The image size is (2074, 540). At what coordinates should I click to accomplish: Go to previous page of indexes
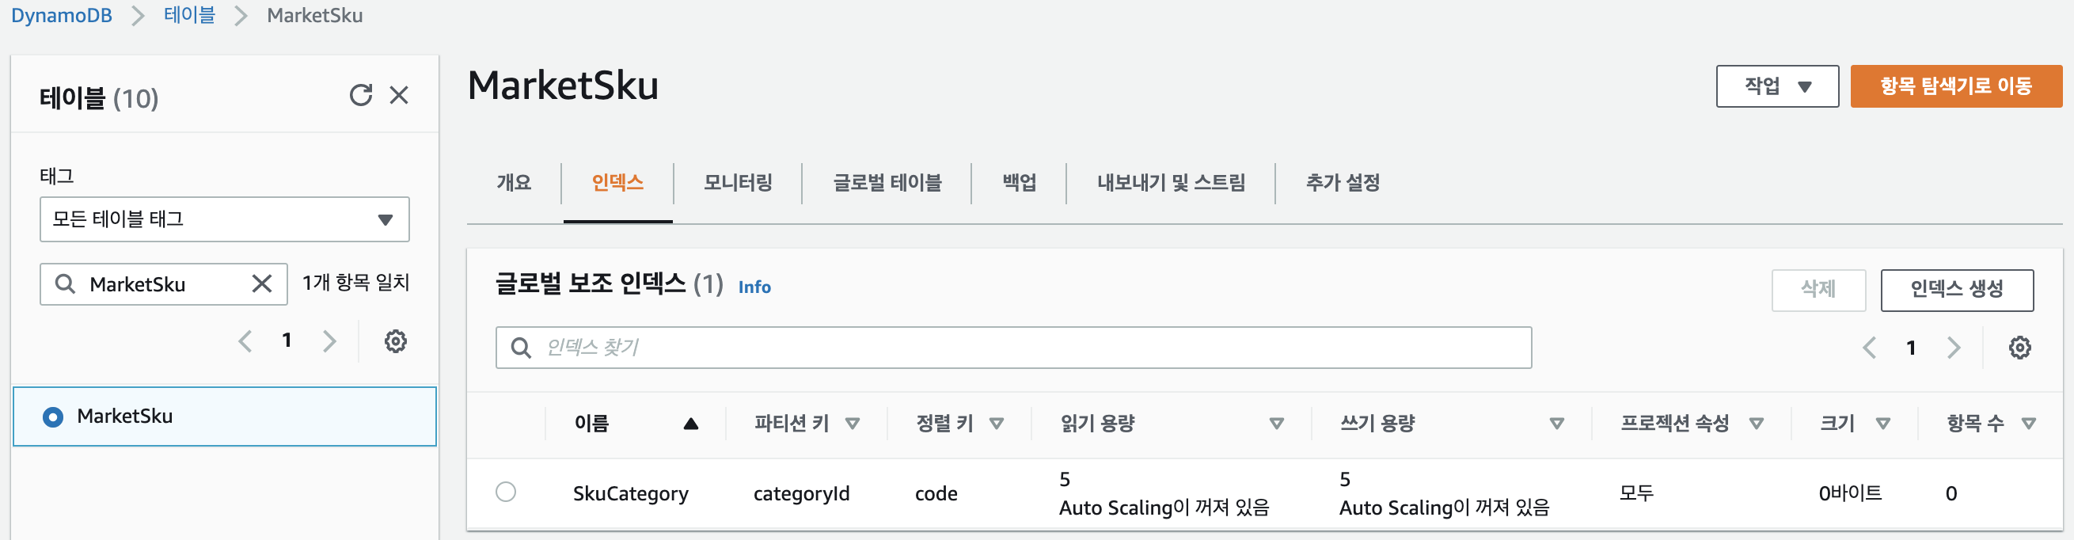coord(1870,348)
